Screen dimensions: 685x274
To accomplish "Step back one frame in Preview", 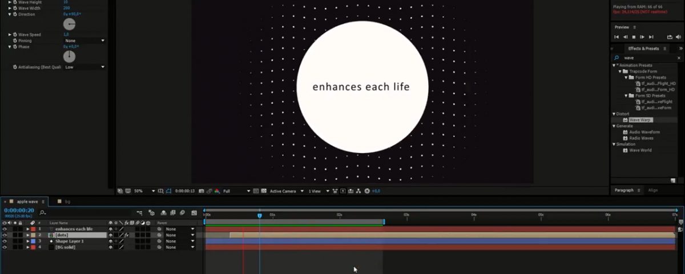I will point(624,37).
